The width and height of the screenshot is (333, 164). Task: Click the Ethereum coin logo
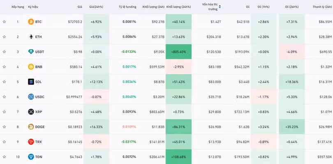click(31, 37)
